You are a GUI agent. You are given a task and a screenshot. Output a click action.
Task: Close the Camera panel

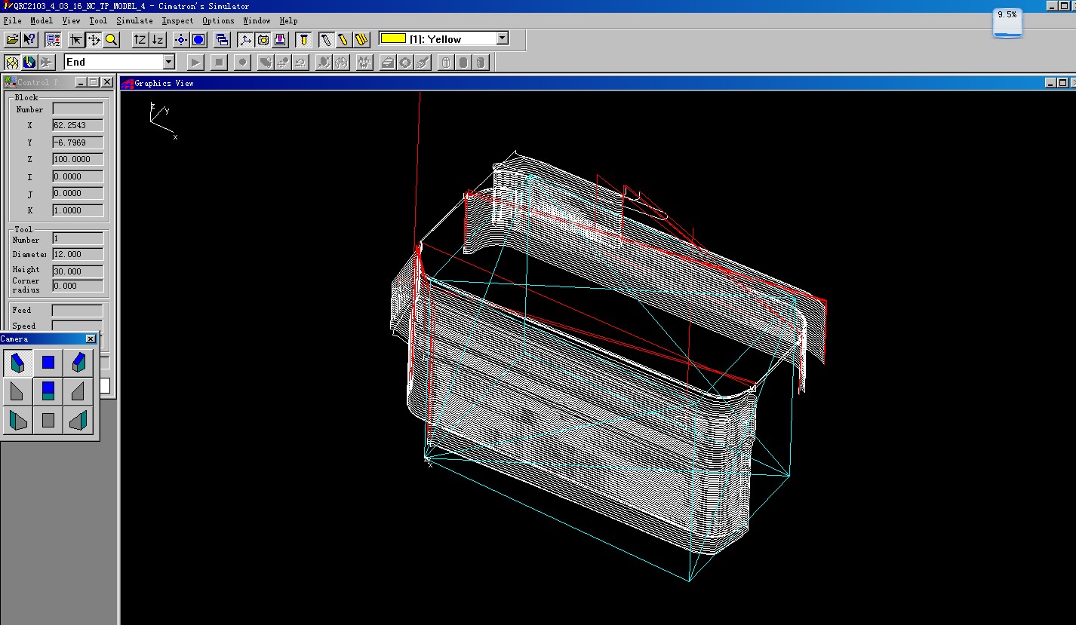coord(91,339)
